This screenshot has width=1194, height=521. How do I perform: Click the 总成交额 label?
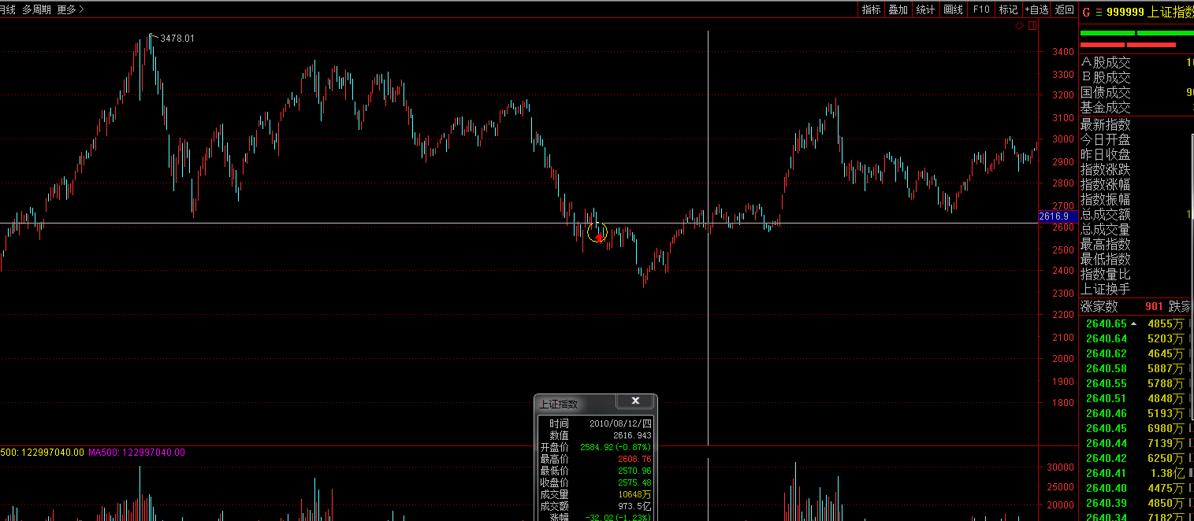1105,214
